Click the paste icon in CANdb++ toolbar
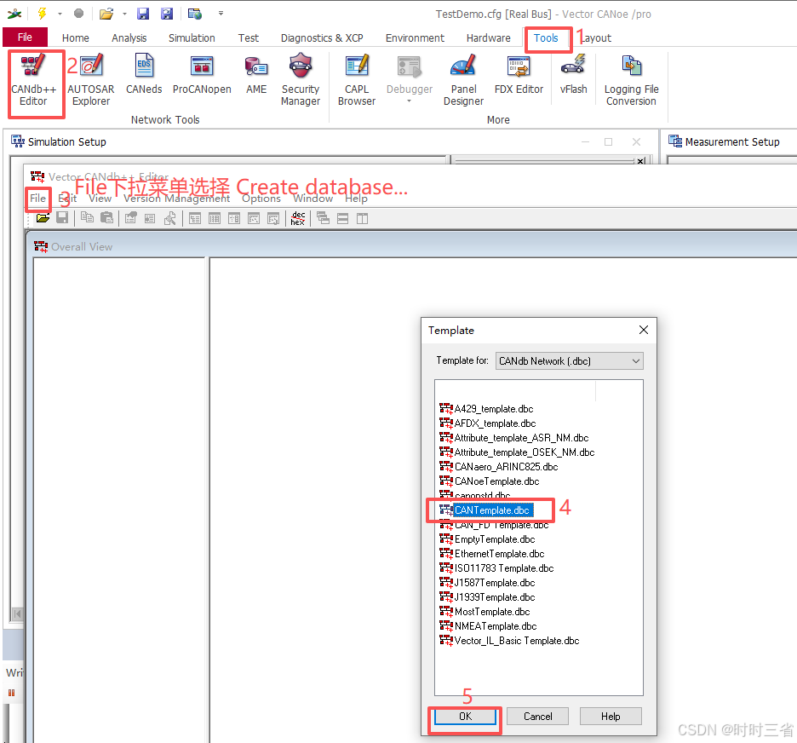Image resolution: width=797 pixels, height=743 pixels. click(106, 219)
